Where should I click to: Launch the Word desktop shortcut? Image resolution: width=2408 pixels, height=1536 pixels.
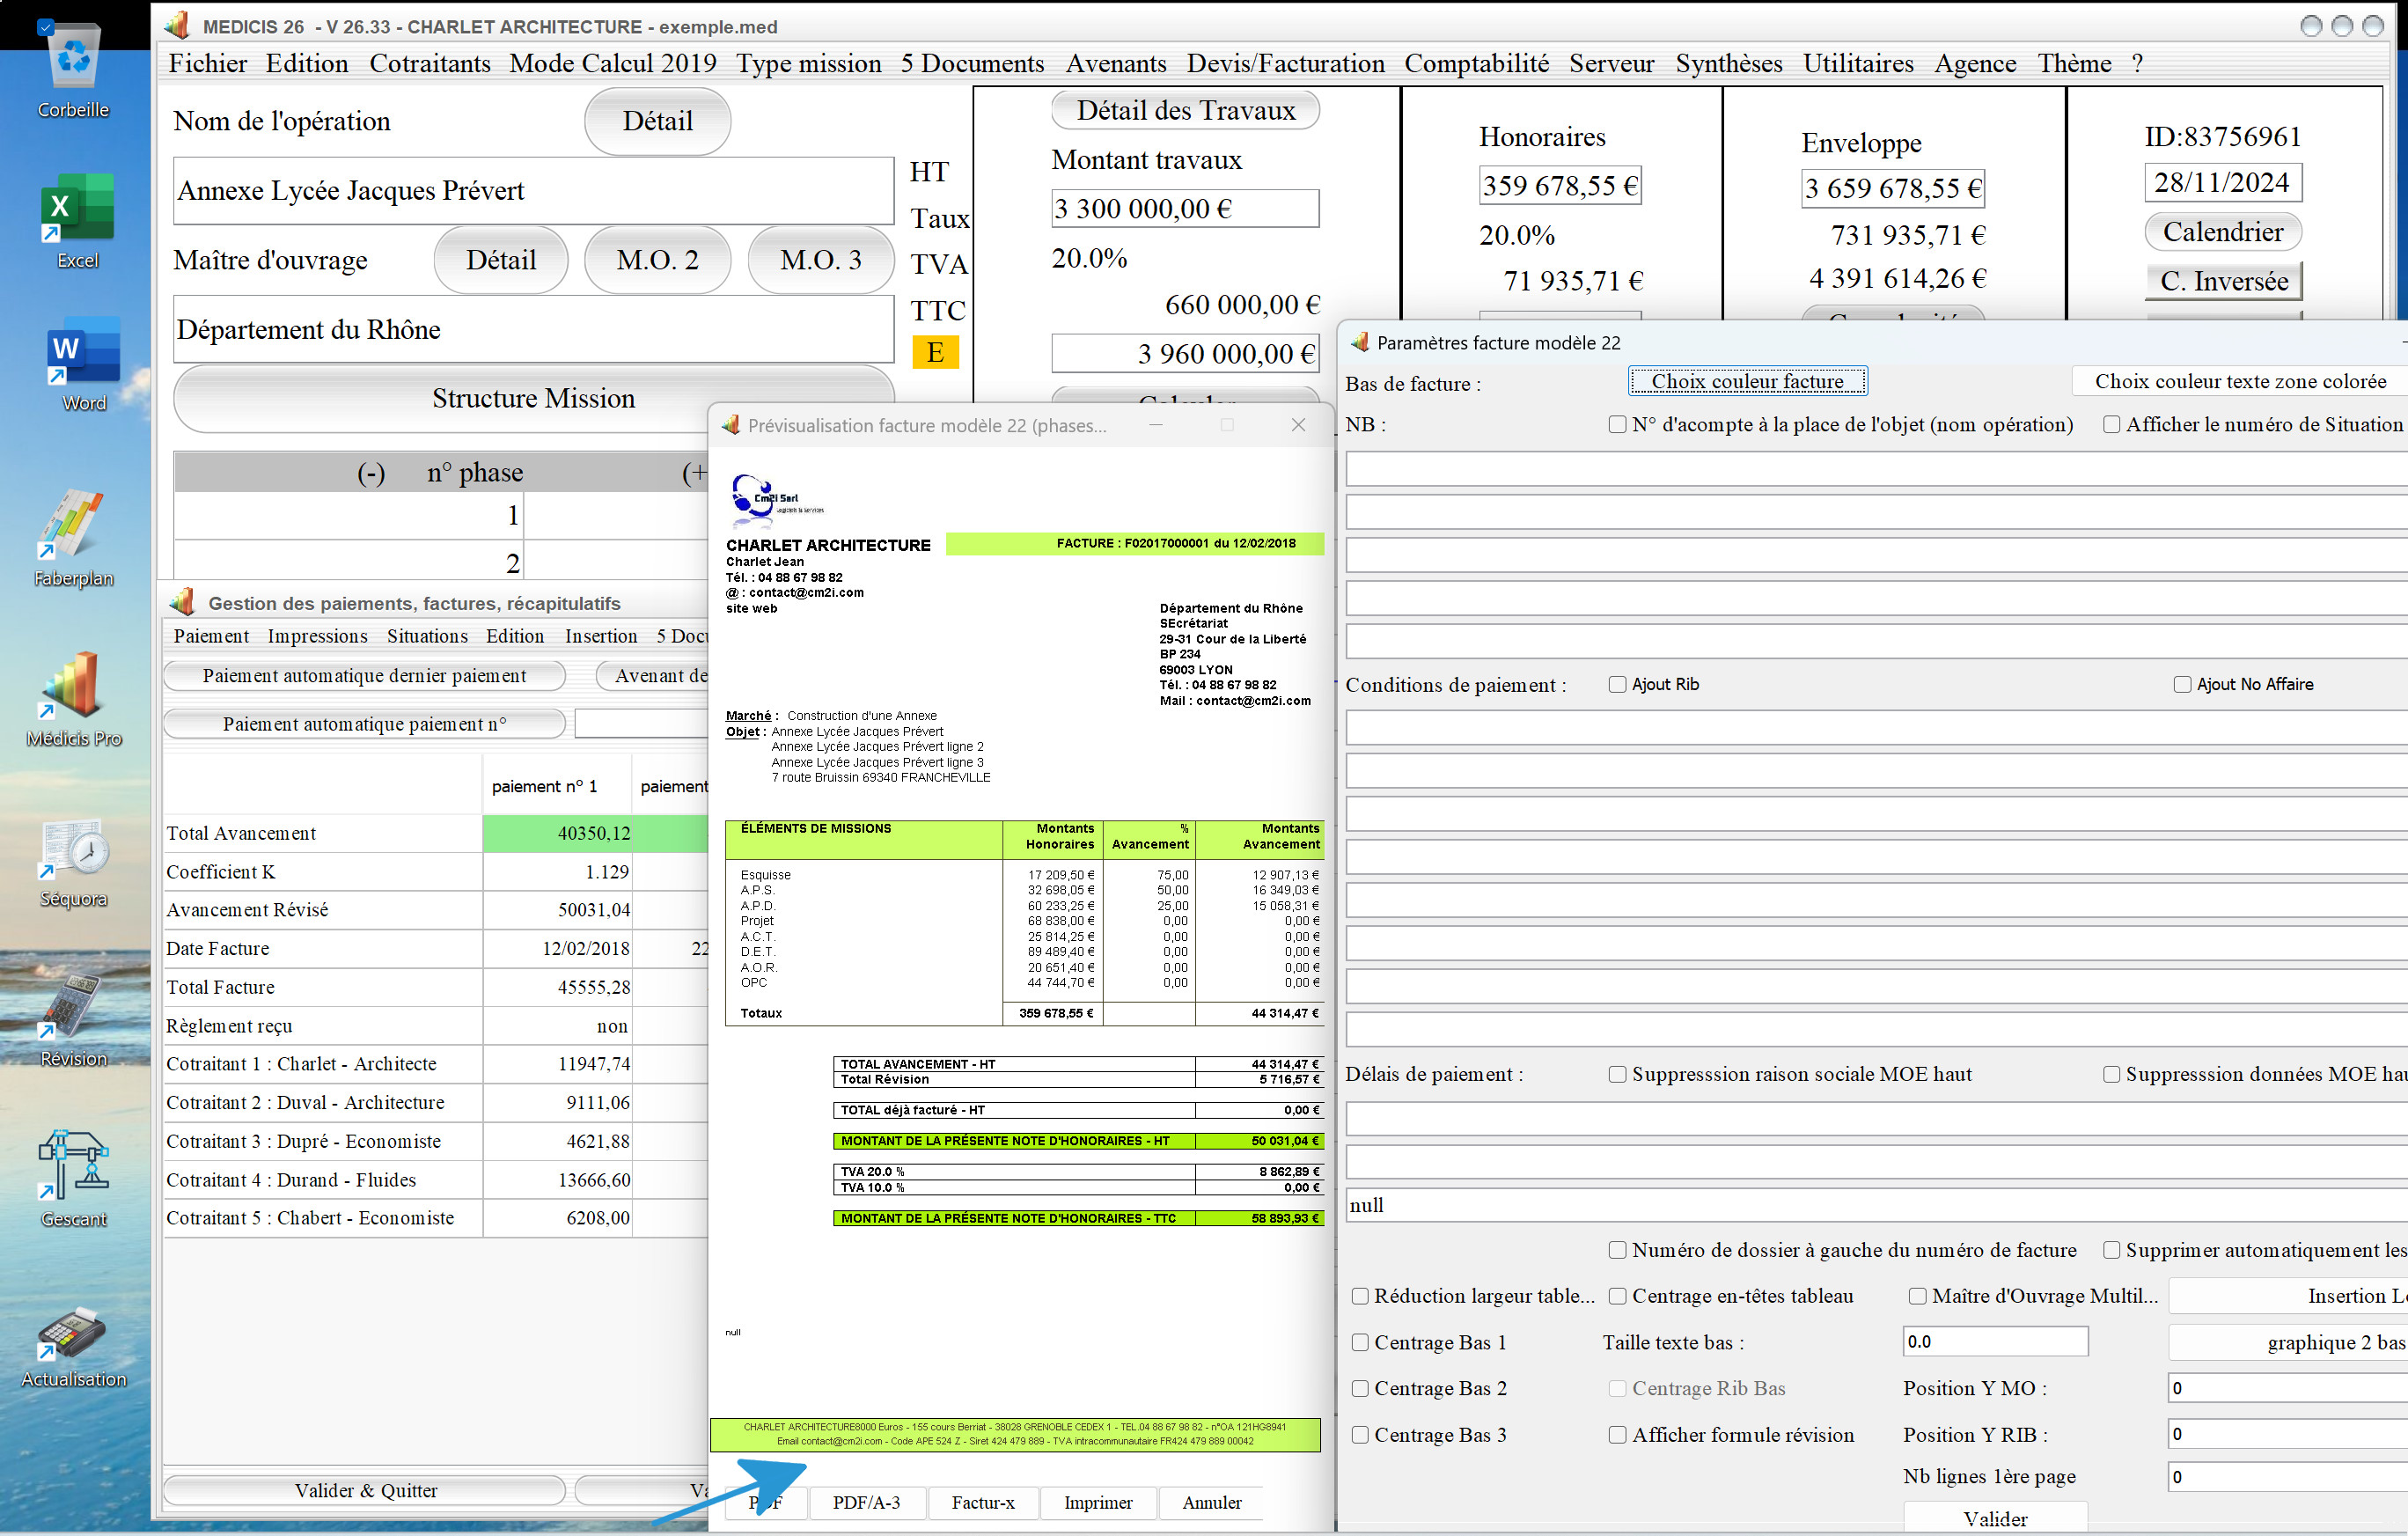[x=83, y=363]
